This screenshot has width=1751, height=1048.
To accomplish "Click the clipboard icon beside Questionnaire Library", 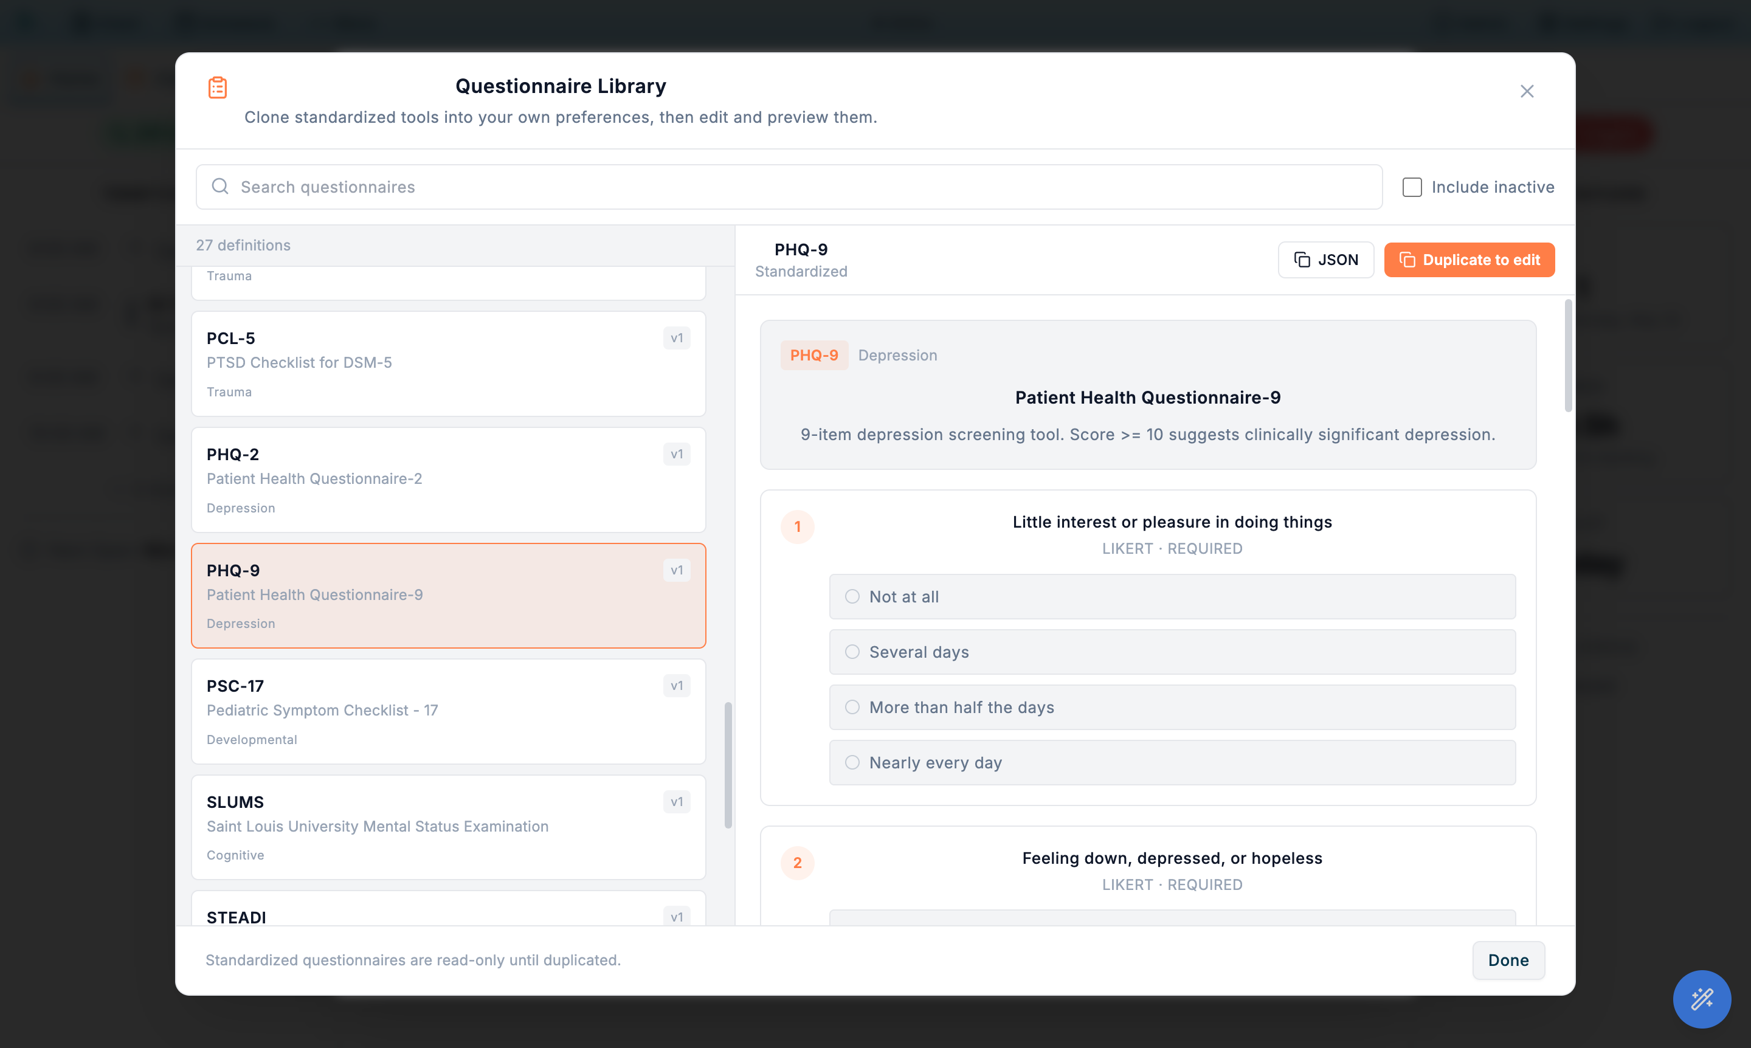I will tap(218, 88).
